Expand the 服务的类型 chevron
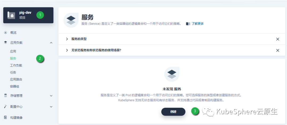 pyautogui.click(x=67, y=39)
